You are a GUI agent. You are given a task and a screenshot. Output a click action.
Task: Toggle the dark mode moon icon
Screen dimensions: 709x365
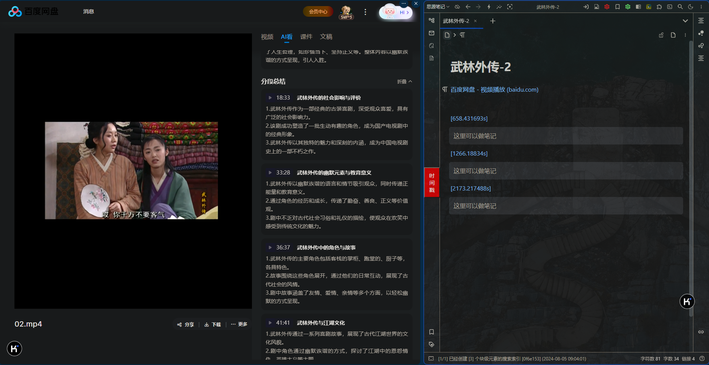pyautogui.click(x=691, y=7)
